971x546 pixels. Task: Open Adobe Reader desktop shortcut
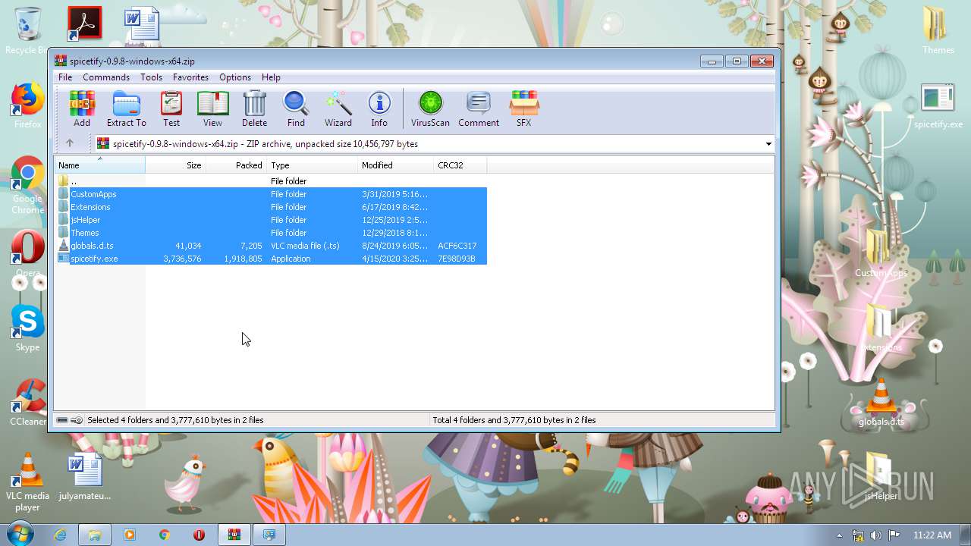click(x=84, y=23)
